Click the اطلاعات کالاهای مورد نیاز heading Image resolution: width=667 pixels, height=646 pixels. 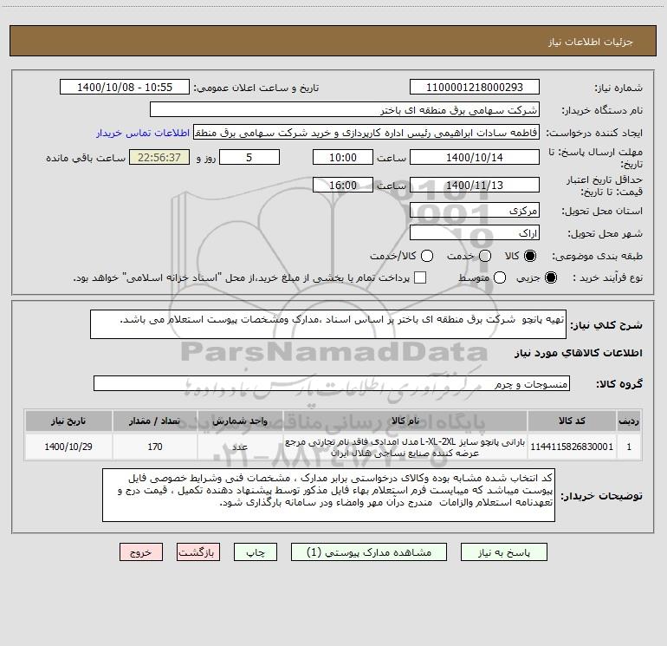click(x=578, y=353)
